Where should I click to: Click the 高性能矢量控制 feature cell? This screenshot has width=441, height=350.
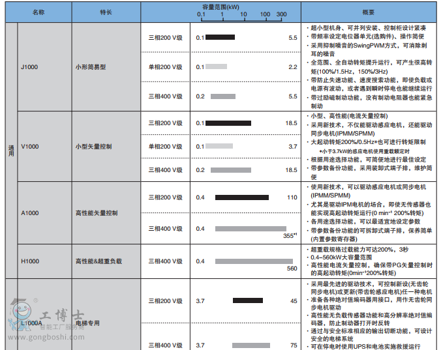[x=97, y=213]
